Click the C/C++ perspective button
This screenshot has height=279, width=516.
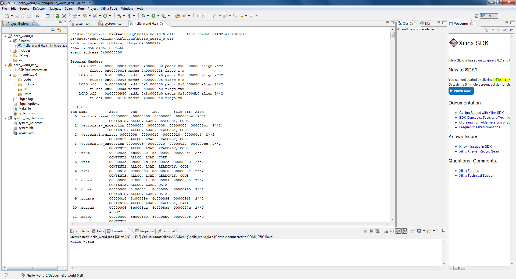tap(489, 16)
